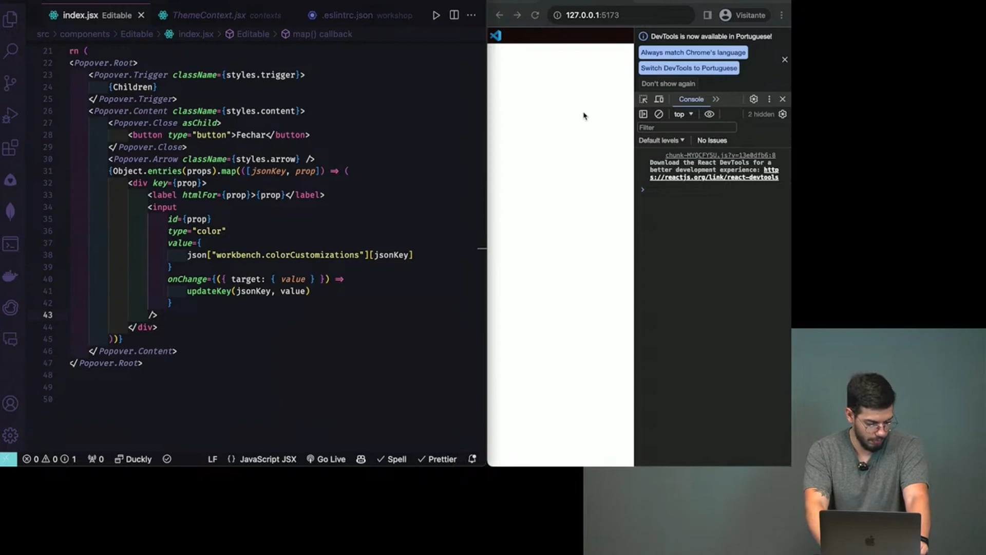Switch to ThemeContext.jsx tab
The height and width of the screenshot is (555, 986).
click(x=208, y=15)
